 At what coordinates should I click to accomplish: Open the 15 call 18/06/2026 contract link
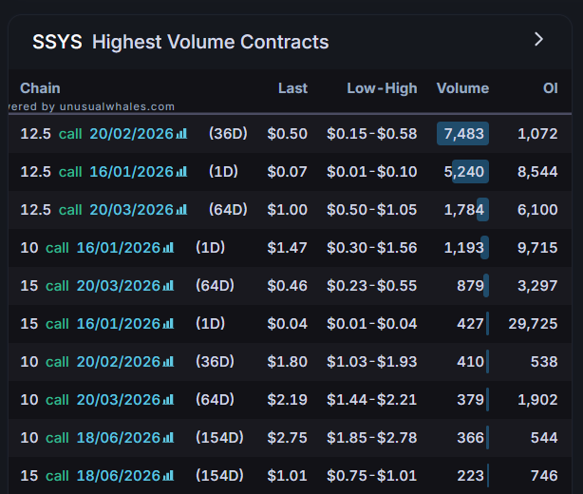point(90,475)
